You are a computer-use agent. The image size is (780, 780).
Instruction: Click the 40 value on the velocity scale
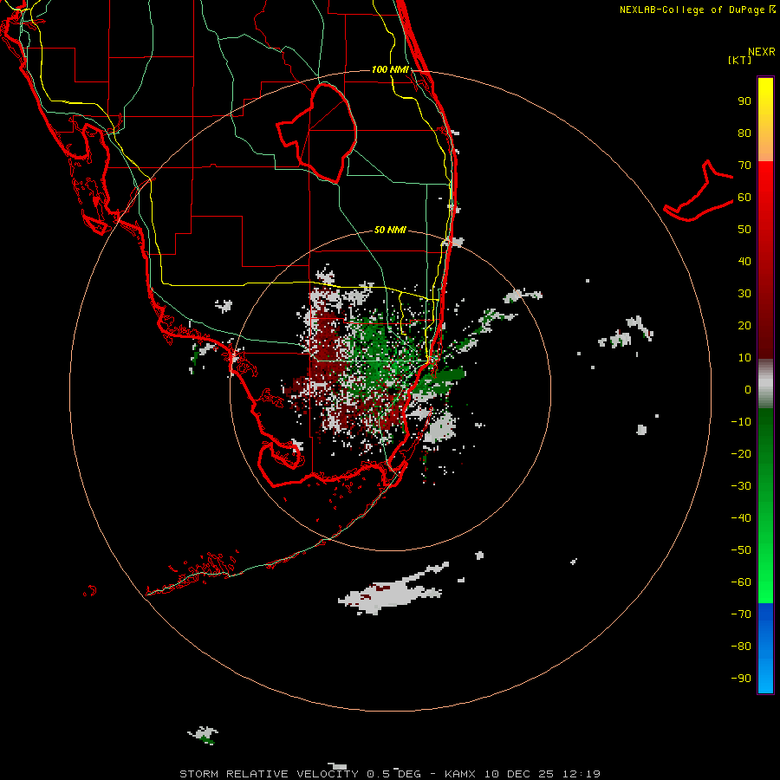744,262
